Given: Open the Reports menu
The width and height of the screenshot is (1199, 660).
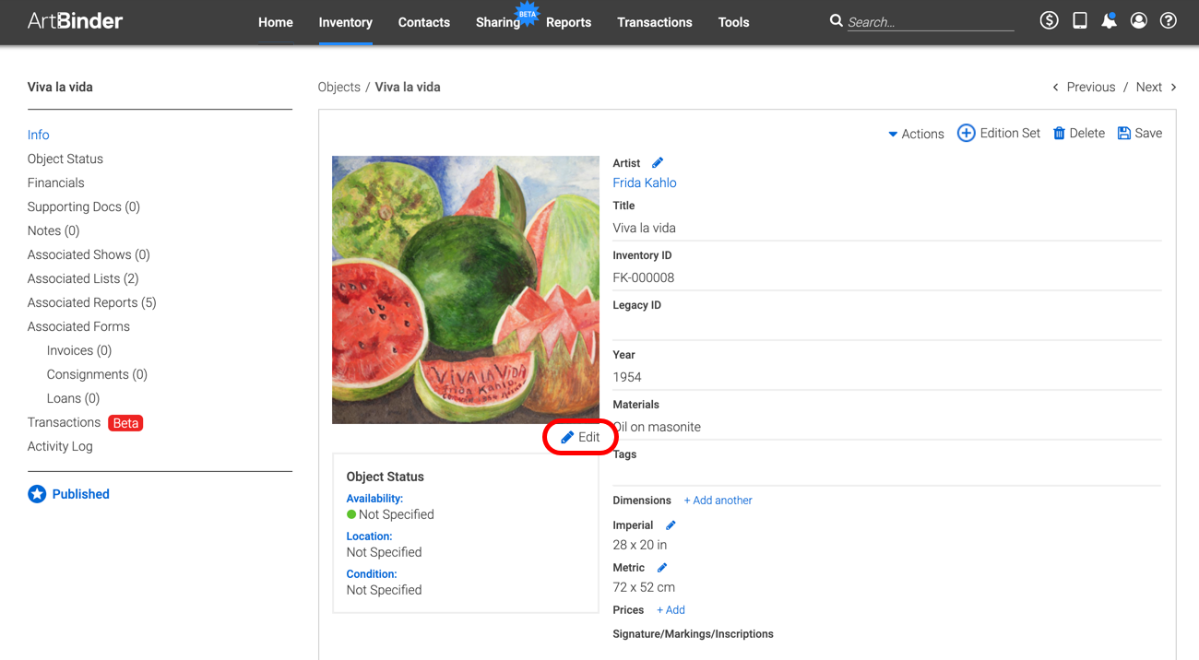Looking at the screenshot, I should (x=568, y=22).
